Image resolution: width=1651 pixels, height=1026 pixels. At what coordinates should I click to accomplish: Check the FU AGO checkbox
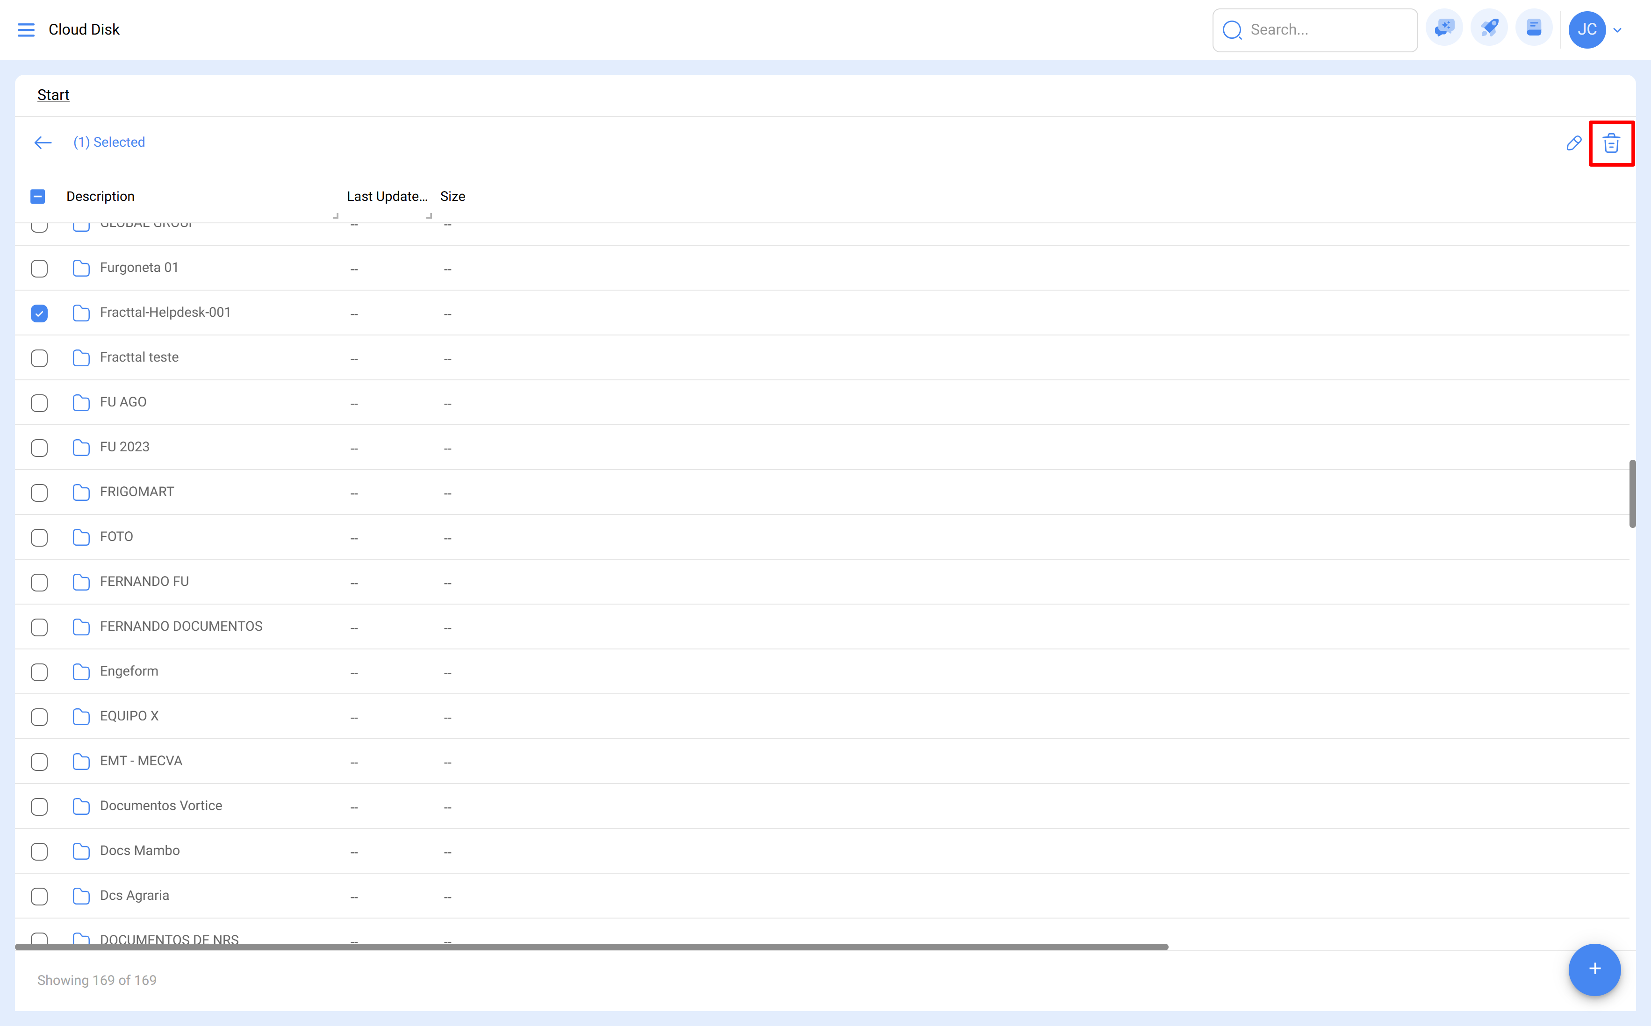coord(39,403)
